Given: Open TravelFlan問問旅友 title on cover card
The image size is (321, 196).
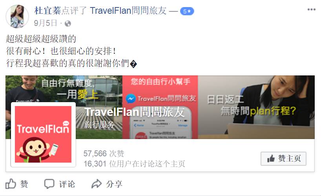Looking at the screenshot, I should (x=134, y=112).
